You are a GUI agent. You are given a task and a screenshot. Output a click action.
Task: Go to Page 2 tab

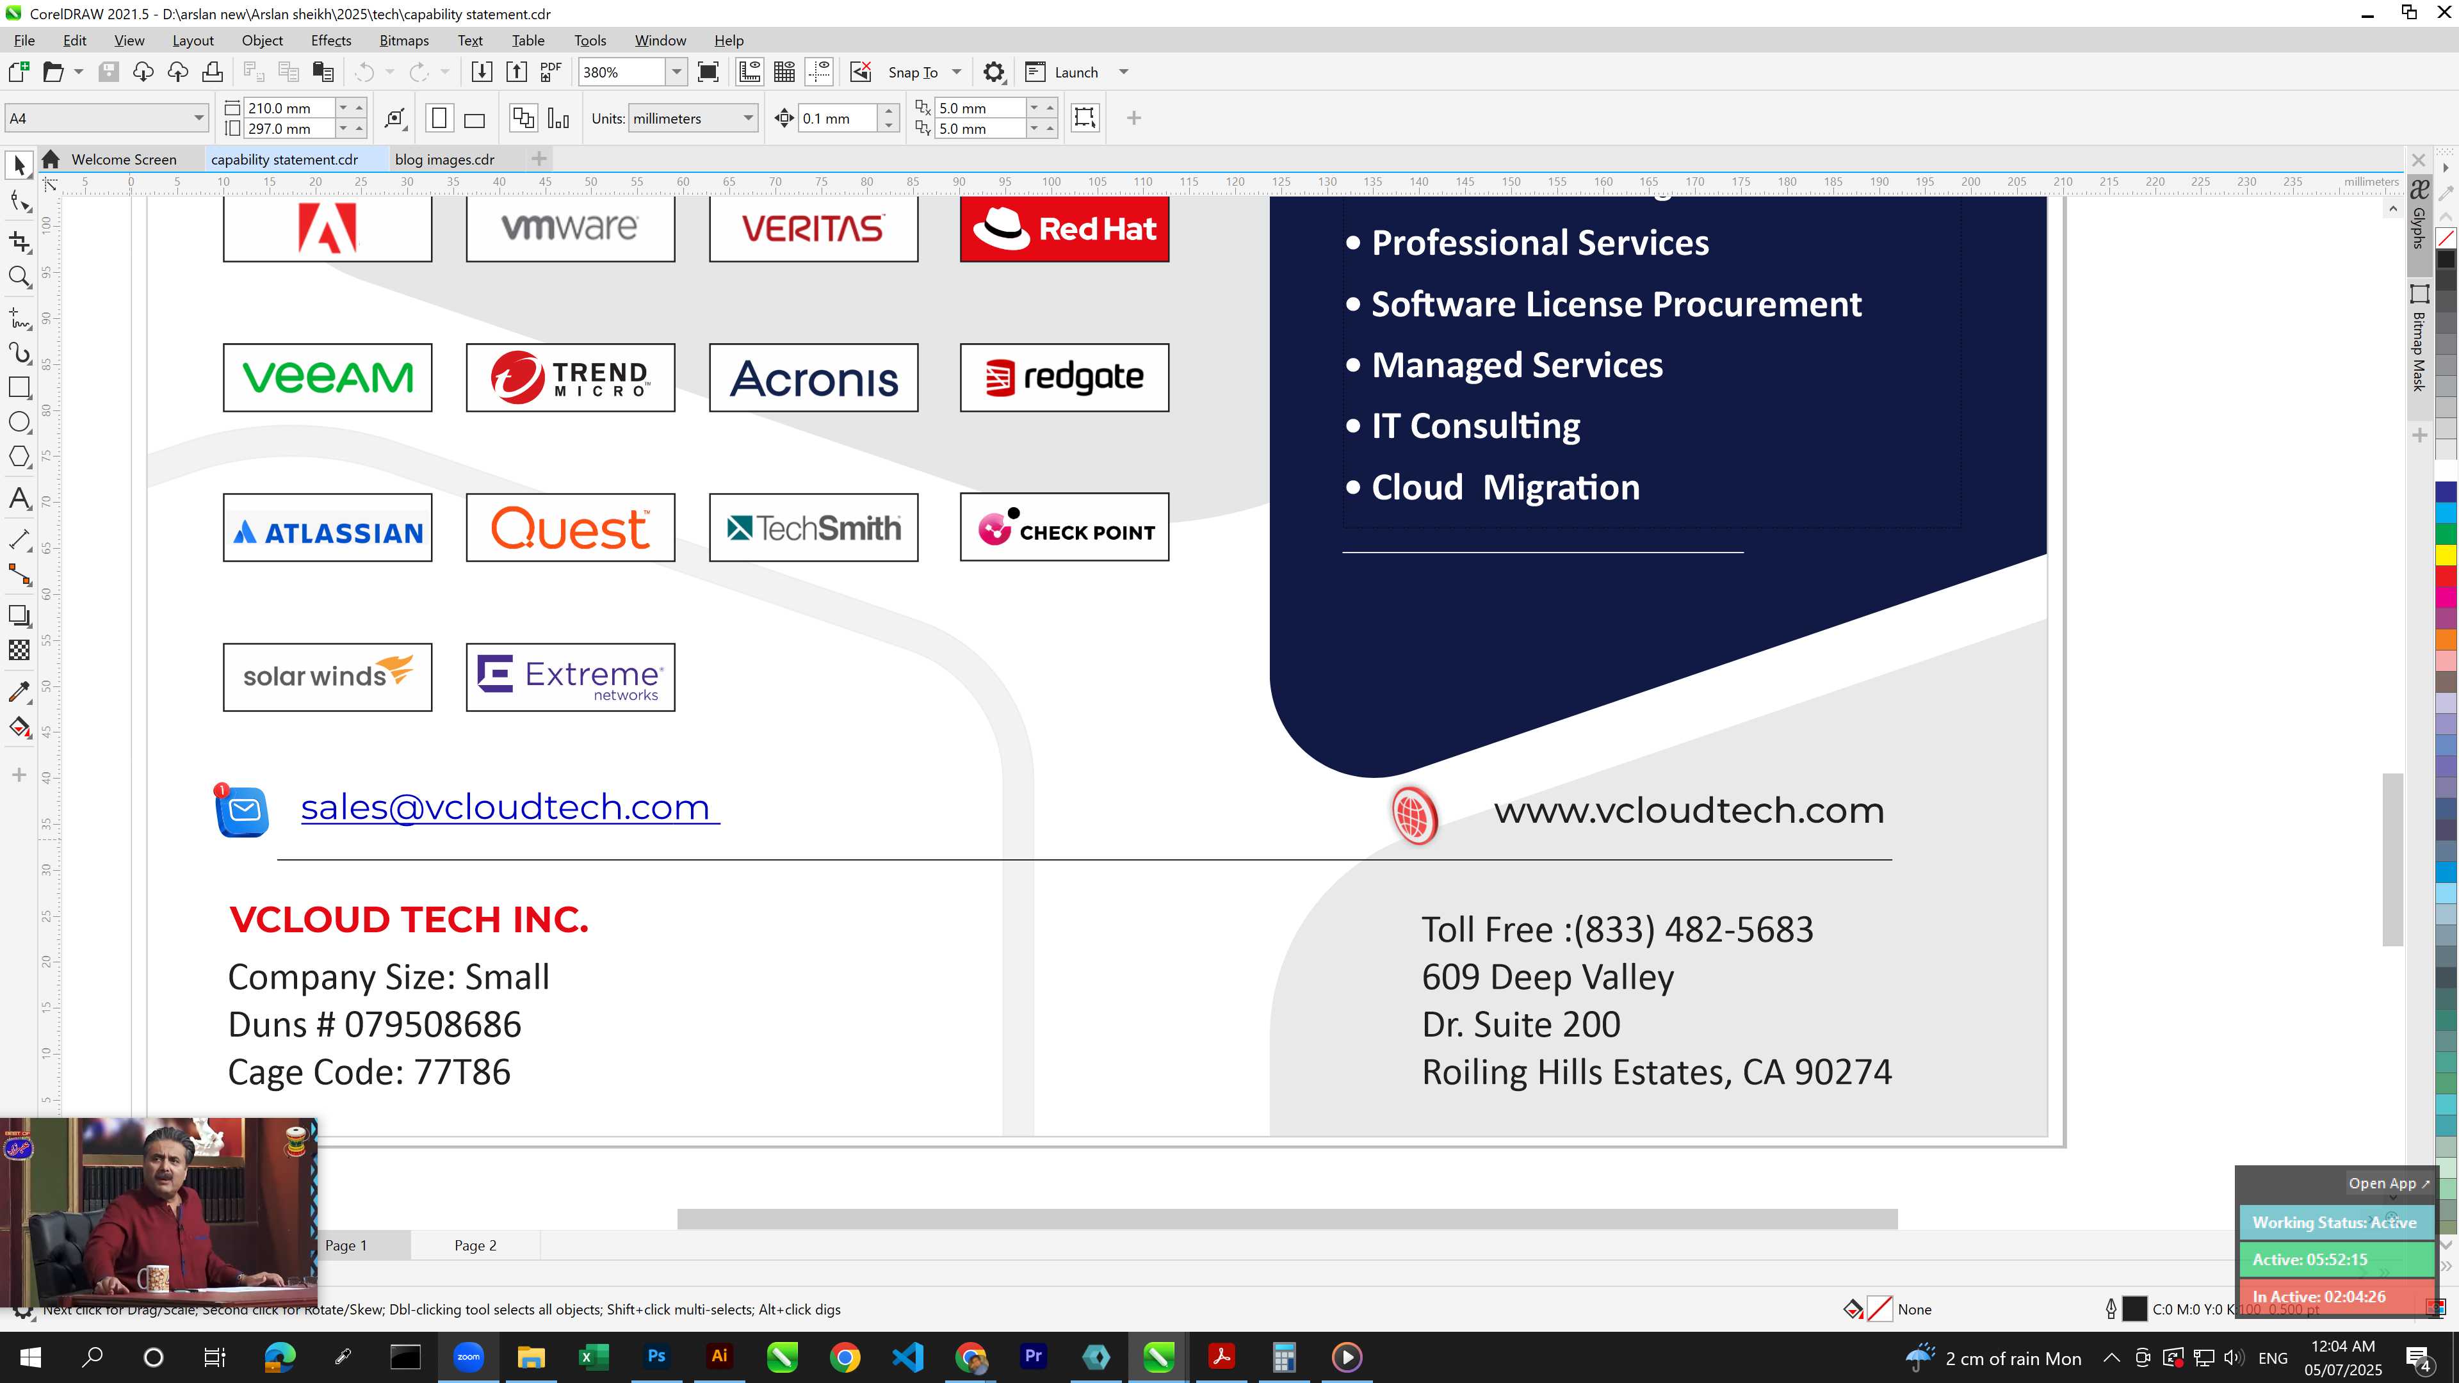475,1245
